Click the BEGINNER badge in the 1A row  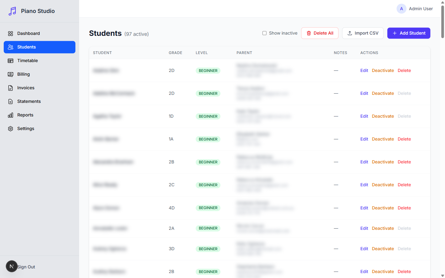click(208, 139)
